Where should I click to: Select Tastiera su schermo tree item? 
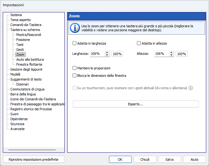(25, 30)
